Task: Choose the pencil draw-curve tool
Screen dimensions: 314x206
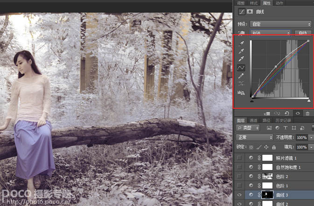Action: click(241, 76)
